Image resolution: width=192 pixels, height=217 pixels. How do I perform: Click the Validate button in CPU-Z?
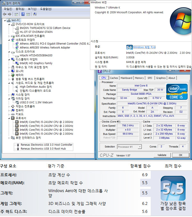point(162,155)
